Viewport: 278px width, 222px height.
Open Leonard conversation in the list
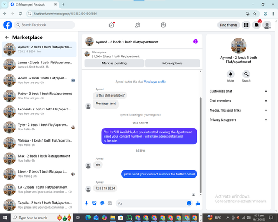click(x=39, y=112)
